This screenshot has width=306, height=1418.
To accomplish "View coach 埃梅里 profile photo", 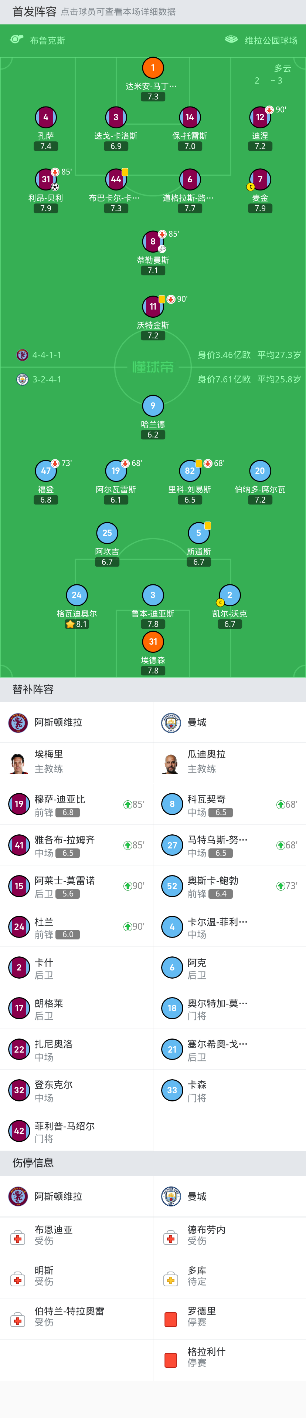I will coord(18,763).
